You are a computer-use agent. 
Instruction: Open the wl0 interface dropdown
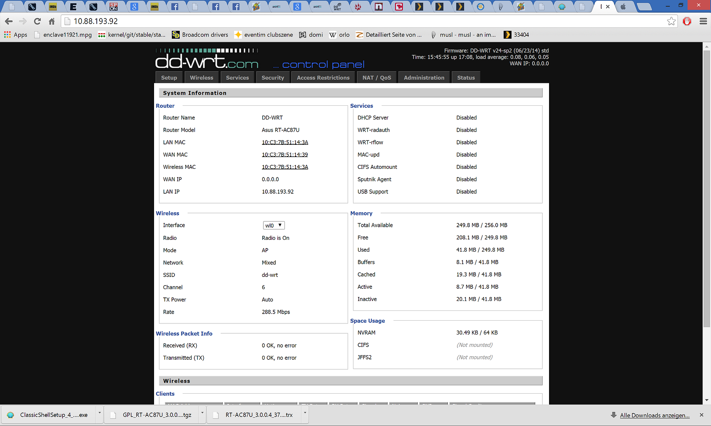coord(274,225)
